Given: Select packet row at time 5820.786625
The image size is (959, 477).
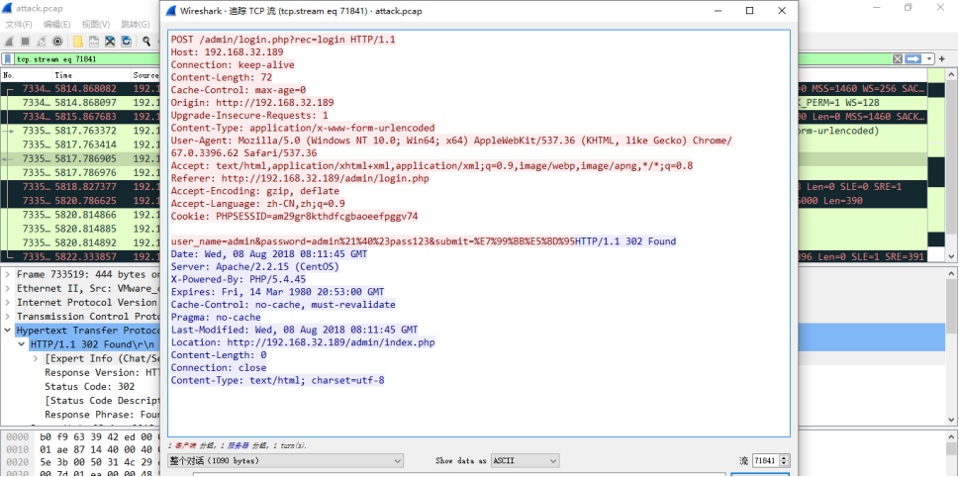Looking at the screenshot, I should [80, 201].
